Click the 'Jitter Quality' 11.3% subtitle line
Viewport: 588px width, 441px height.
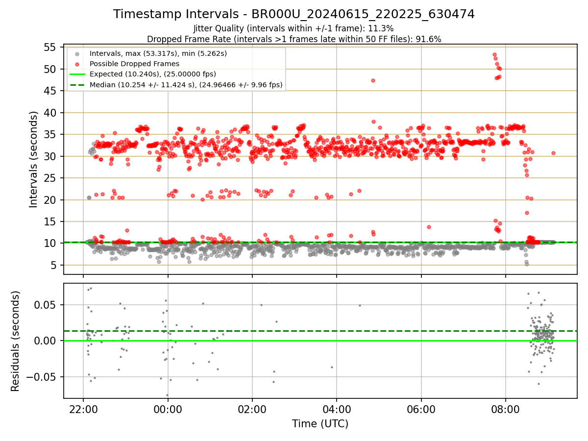(x=294, y=28)
